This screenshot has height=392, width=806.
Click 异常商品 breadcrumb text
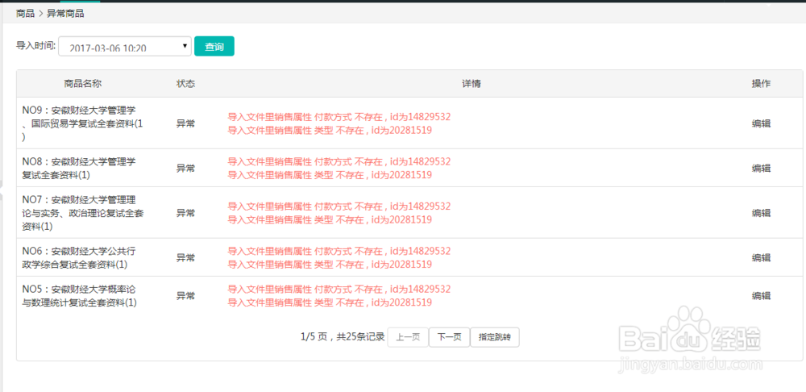click(65, 14)
